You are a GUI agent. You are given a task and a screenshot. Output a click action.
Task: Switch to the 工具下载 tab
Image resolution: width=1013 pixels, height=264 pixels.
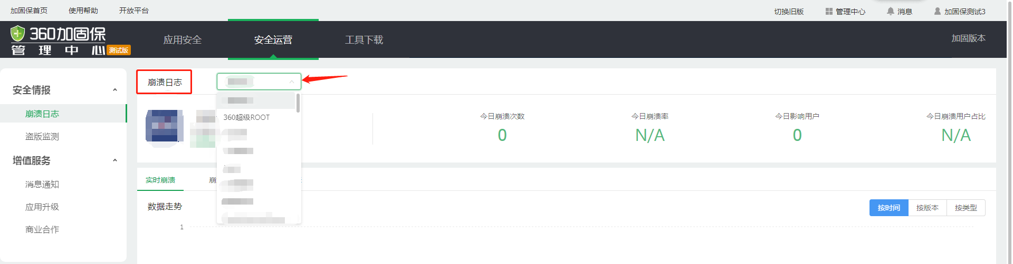click(364, 40)
